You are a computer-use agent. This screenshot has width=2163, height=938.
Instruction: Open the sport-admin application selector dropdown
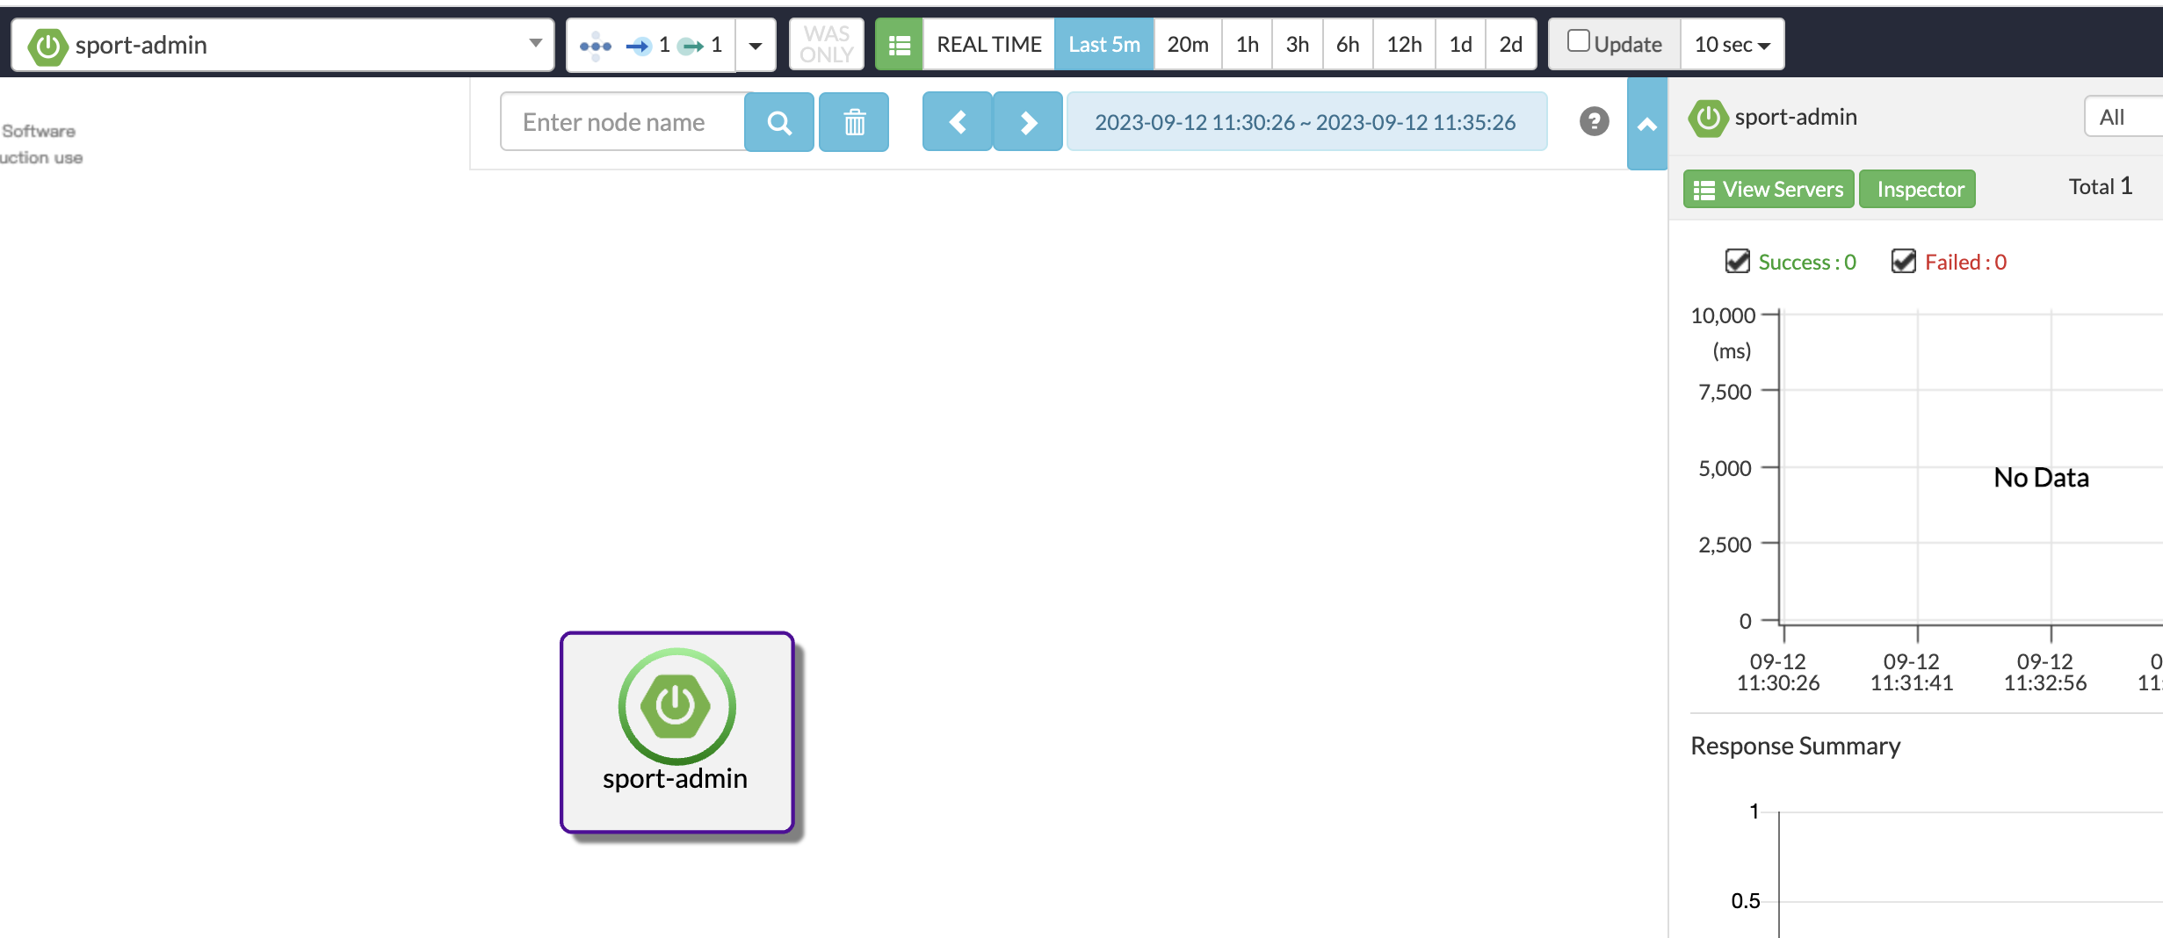coord(282,45)
